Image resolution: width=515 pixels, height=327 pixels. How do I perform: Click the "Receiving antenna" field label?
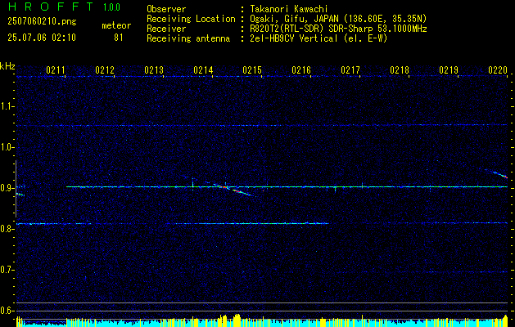coord(188,38)
